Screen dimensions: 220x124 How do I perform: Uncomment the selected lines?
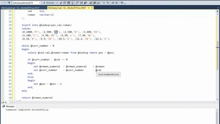pyautogui.click(x=108, y=3)
